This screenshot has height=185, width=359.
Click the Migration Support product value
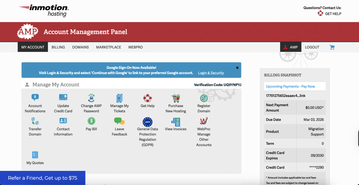[x=316, y=131]
